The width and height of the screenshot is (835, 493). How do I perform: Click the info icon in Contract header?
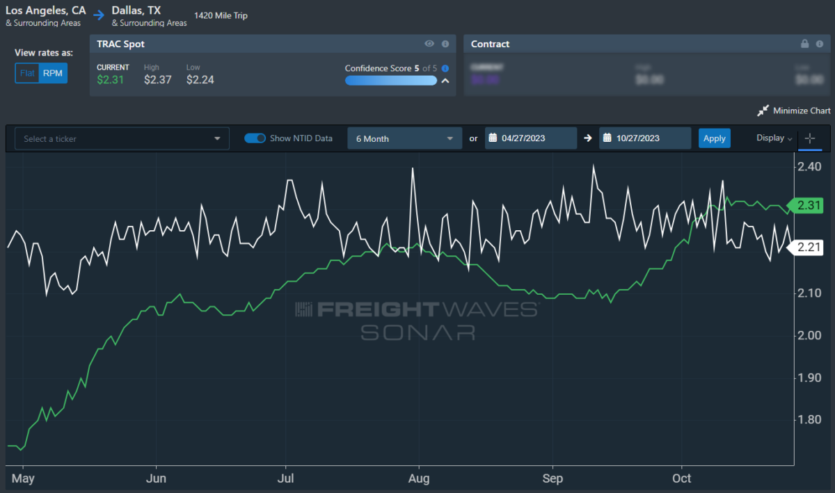pyautogui.click(x=820, y=44)
